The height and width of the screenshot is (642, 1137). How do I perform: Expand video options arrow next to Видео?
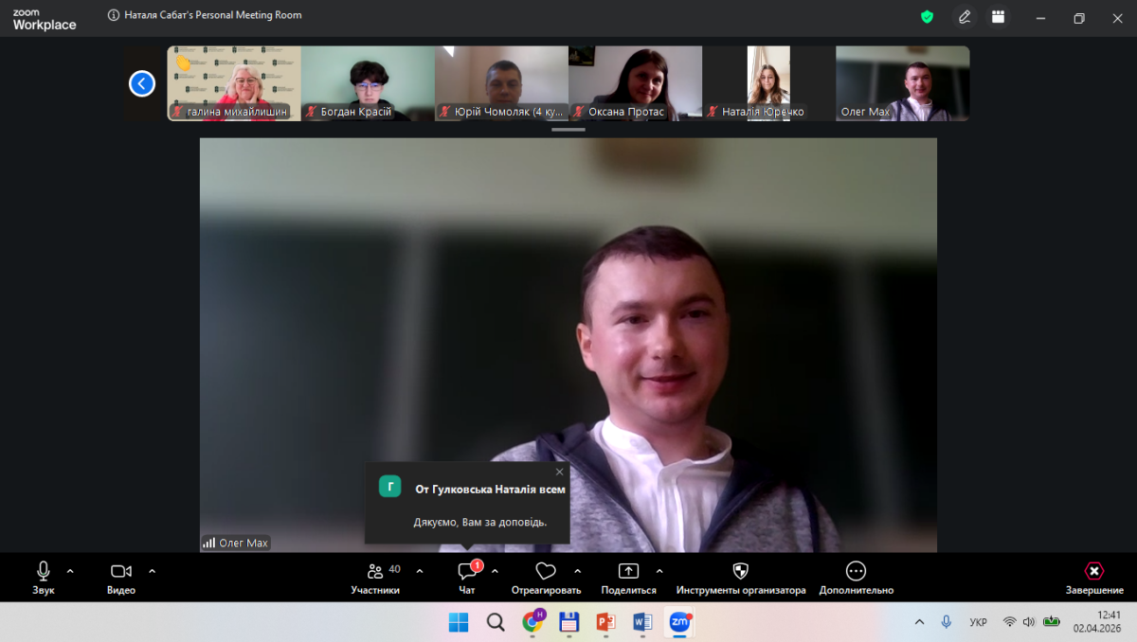(x=152, y=571)
